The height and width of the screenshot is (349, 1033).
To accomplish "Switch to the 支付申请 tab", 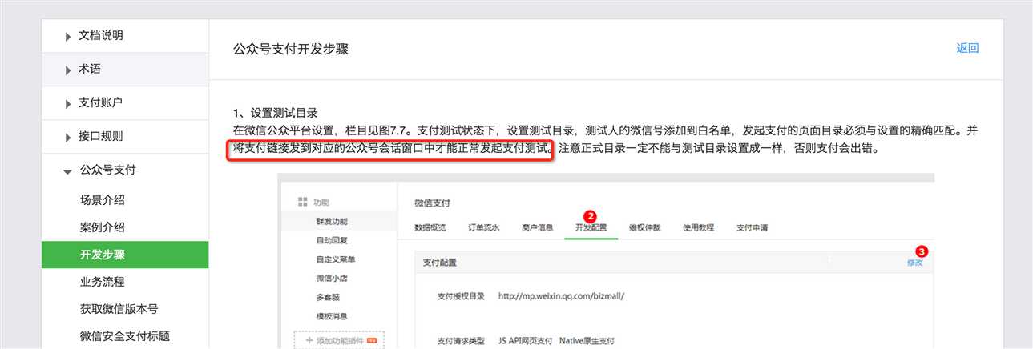I will pos(753,227).
